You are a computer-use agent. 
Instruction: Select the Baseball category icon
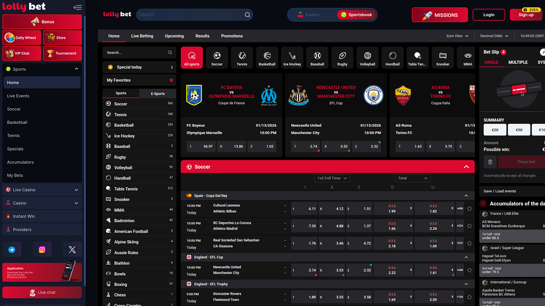[317, 57]
